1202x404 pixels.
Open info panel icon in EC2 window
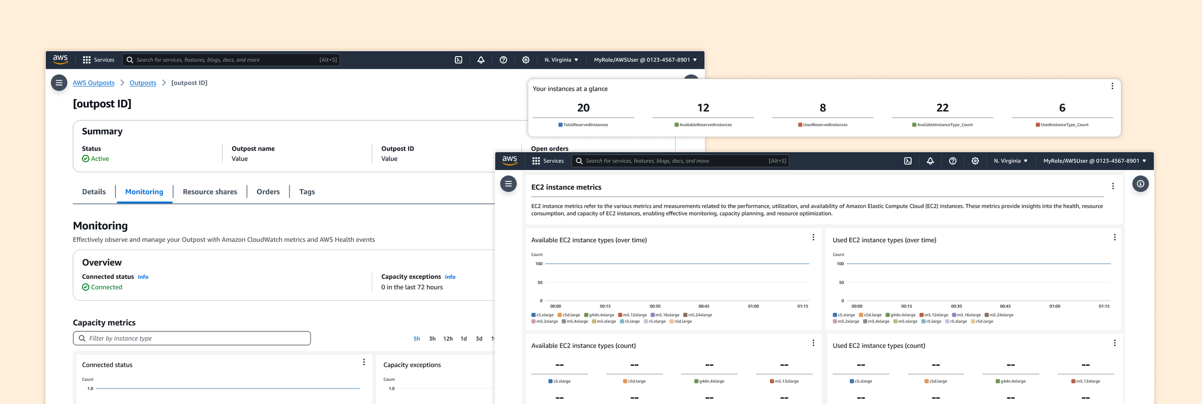1140,184
